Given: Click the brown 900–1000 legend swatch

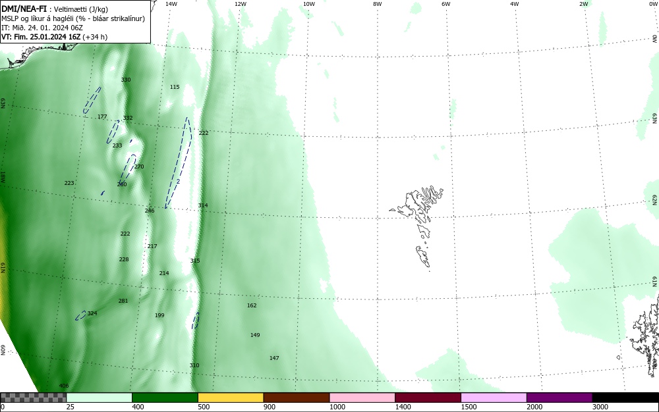Looking at the screenshot, I should [x=297, y=398].
